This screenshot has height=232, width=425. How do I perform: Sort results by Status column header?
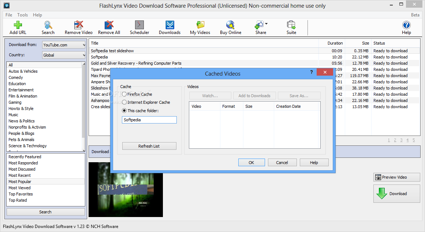pyautogui.click(x=395, y=43)
